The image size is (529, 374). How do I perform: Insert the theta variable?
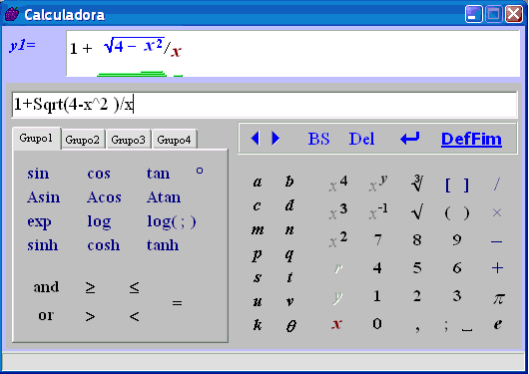pyautogui.click(x=290, y=325)
